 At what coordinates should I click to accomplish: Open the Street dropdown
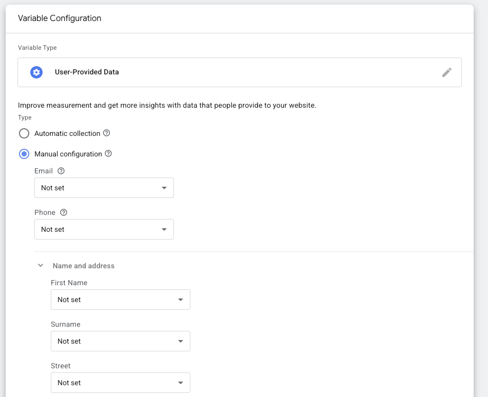[121, 383]
